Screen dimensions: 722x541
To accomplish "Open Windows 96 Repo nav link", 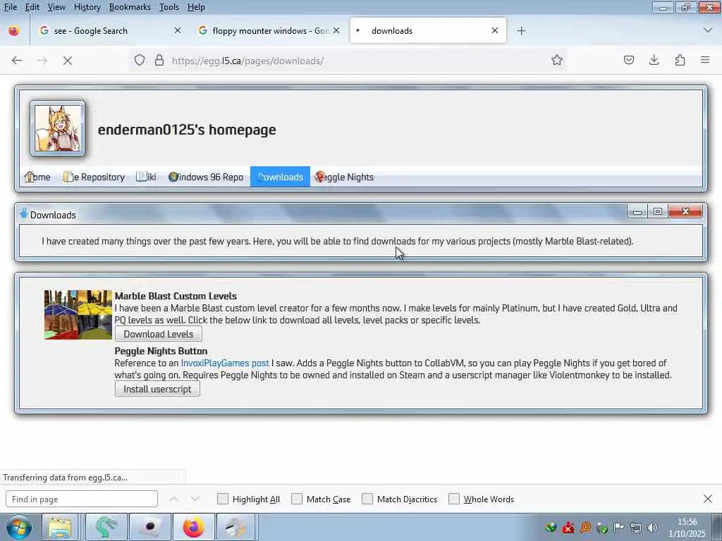I will tap(206, 177).
